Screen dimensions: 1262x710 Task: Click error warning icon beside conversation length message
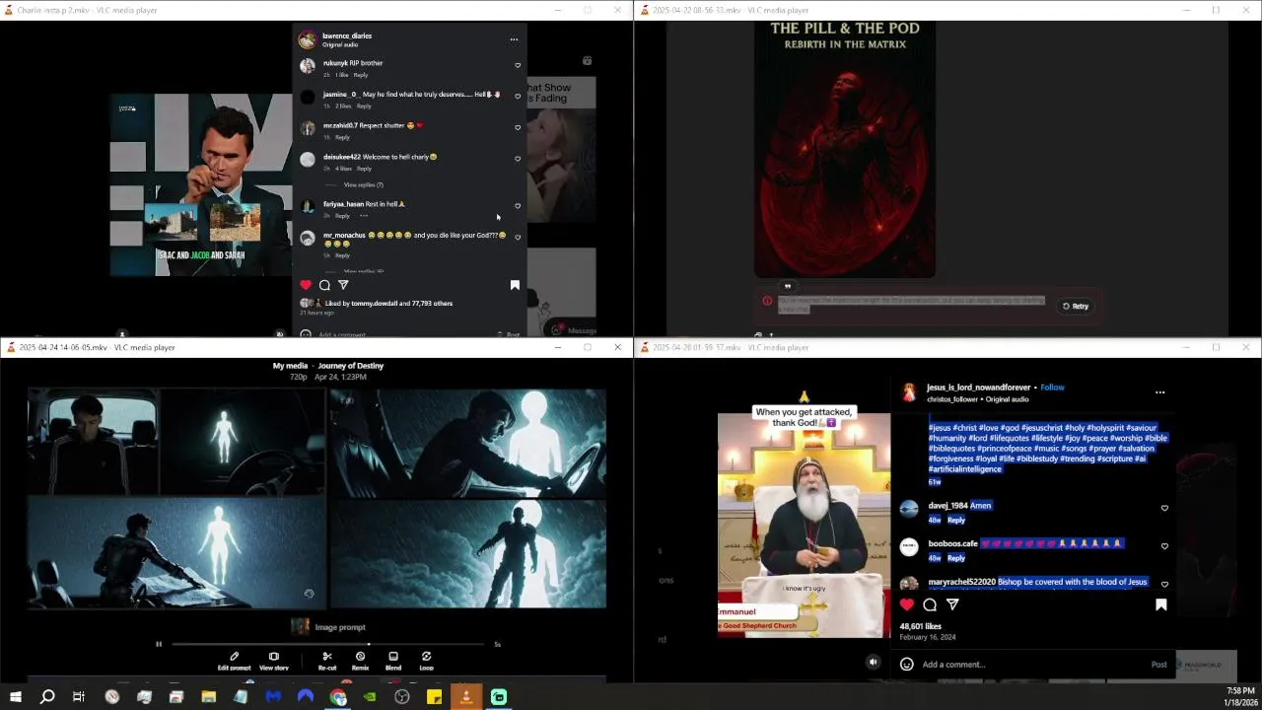(x=767, y=301)
